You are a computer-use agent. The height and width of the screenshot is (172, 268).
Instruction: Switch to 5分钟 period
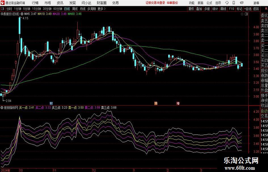coord(27,9)
